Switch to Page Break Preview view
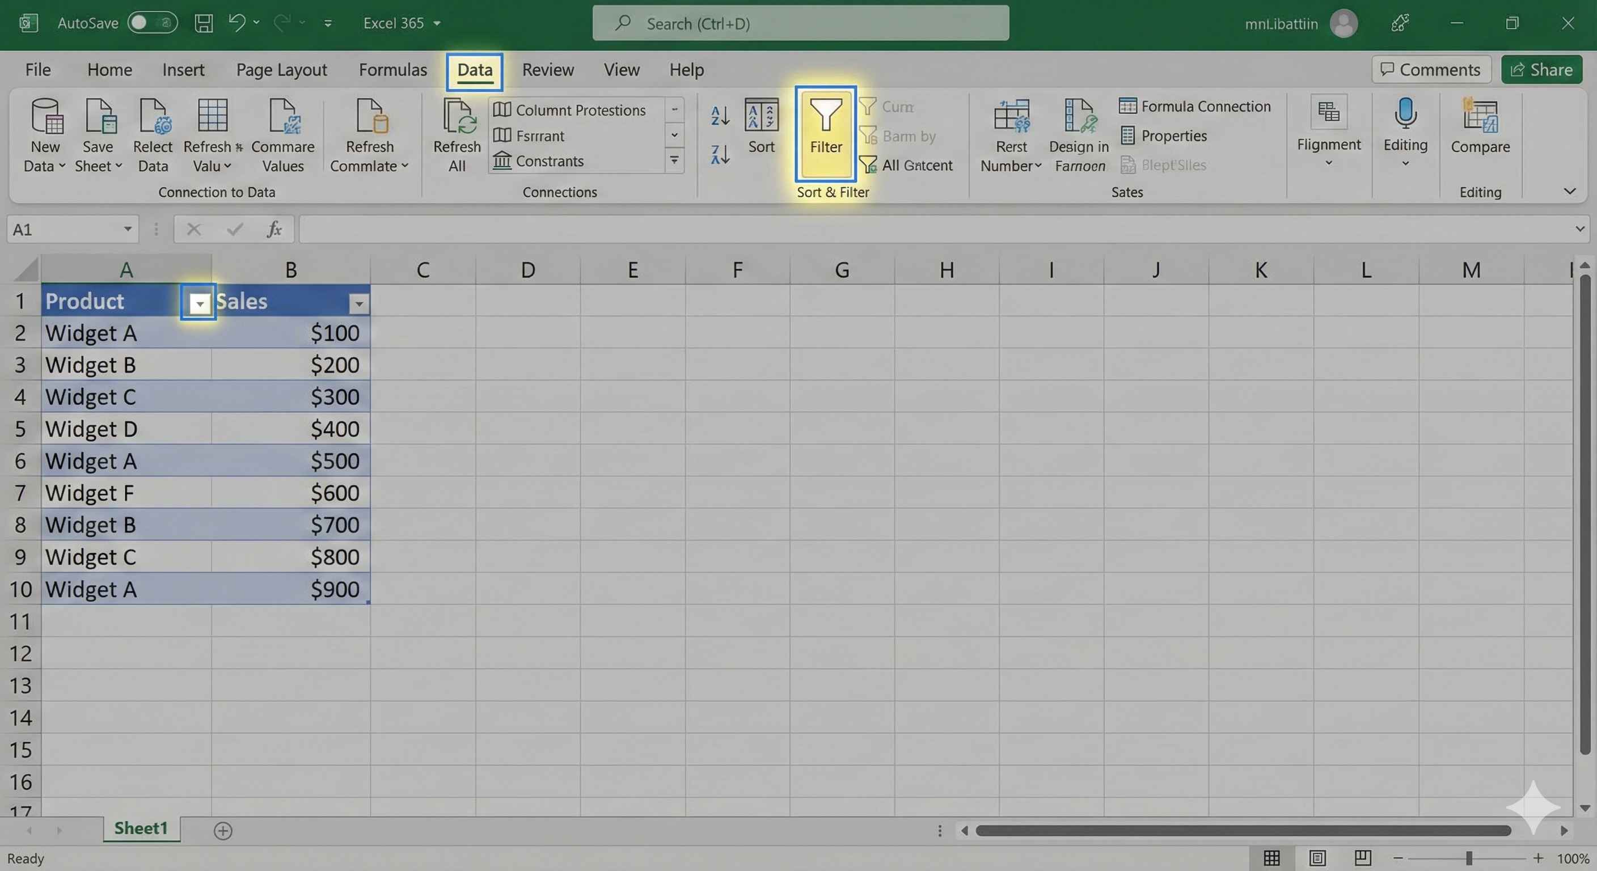The width and height of the screenshot is (1597, 871). [1363, 858]
